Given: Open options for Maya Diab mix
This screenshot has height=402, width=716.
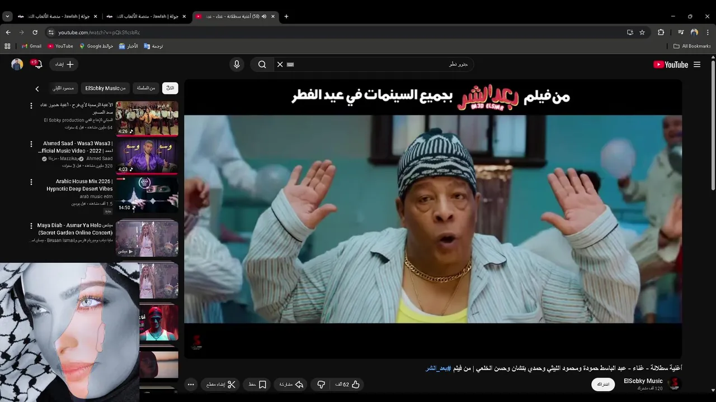Looking at the screenshot, I should click(31, 226).
